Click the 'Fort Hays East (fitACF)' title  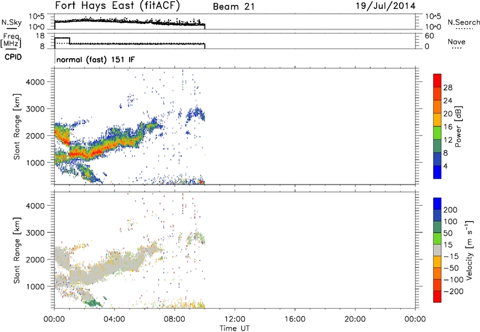[118, 6]
